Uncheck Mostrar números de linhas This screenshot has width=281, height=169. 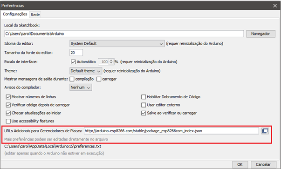tap(8, 97)
